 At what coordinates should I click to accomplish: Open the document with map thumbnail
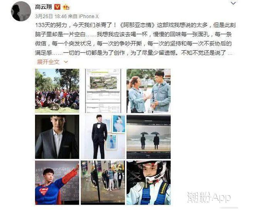pyautogui.click(x=103, y=91)
